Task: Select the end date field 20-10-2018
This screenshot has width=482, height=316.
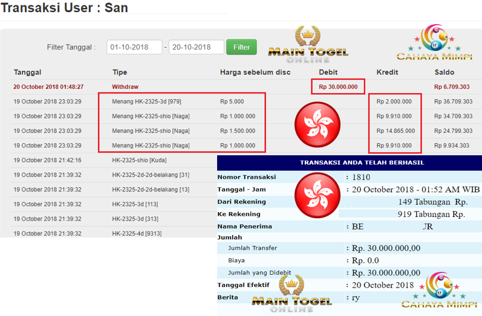Action: (x=196, y=47)
